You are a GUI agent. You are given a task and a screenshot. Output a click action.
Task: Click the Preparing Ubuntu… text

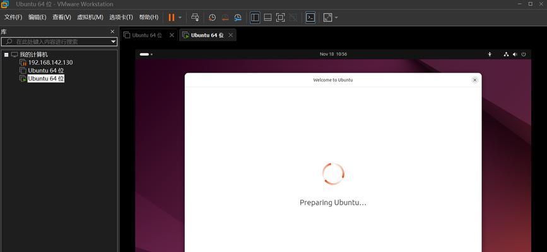pyautogui.click(x=332, y=202)
